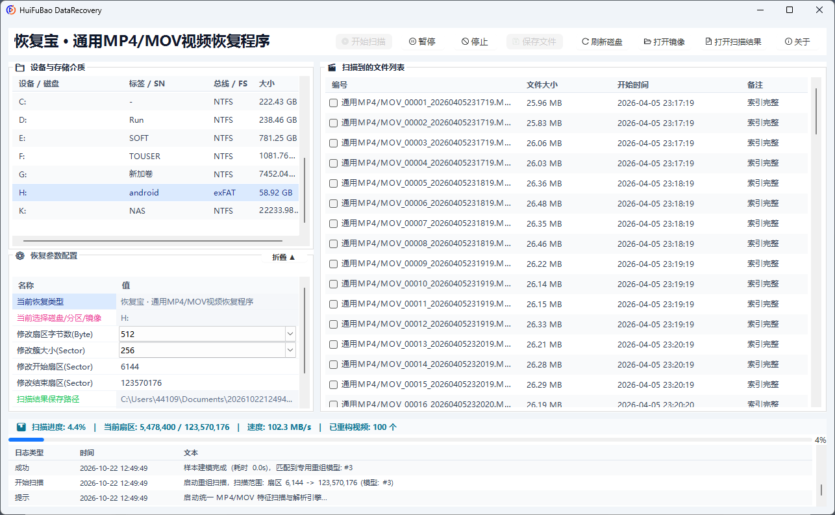Select drive G: labeled 新加卷
Viewport: 835px width, 515px height.
pos(156,175)
